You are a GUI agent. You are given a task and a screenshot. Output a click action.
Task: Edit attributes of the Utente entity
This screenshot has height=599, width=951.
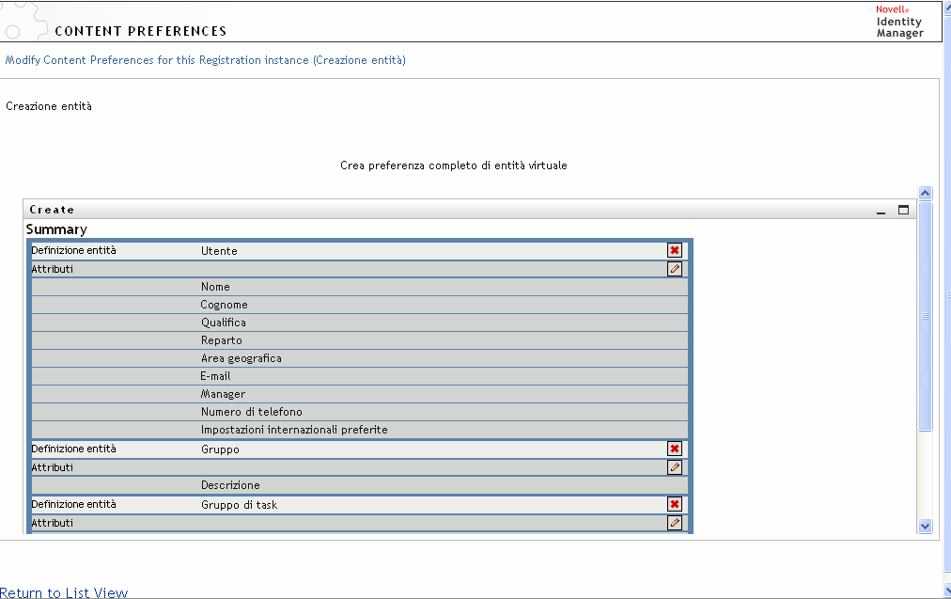pyautogui.click(x=675, y=269)
